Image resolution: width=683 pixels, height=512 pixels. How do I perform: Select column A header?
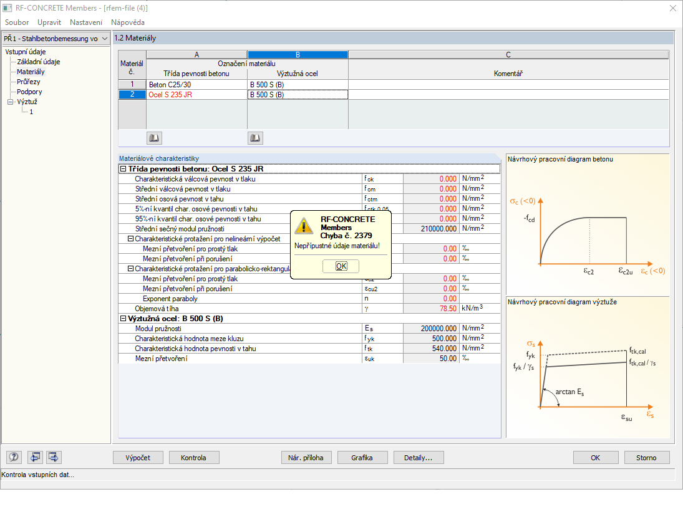(197, 55)
